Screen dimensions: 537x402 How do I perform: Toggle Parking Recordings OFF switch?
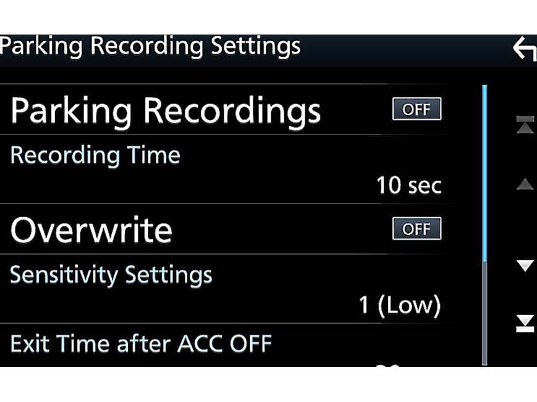click(416, 110)
